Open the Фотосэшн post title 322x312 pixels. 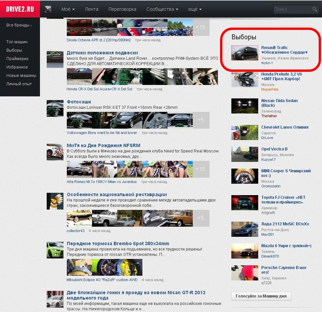[x=79, y=102]
